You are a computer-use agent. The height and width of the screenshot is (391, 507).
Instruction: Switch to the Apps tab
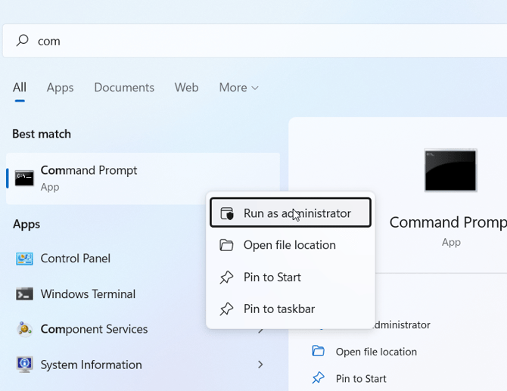click(x=60, y=88)
